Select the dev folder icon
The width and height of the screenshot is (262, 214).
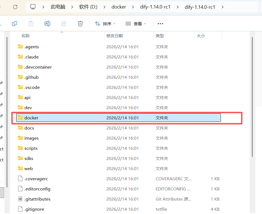(x=20, y=108)
